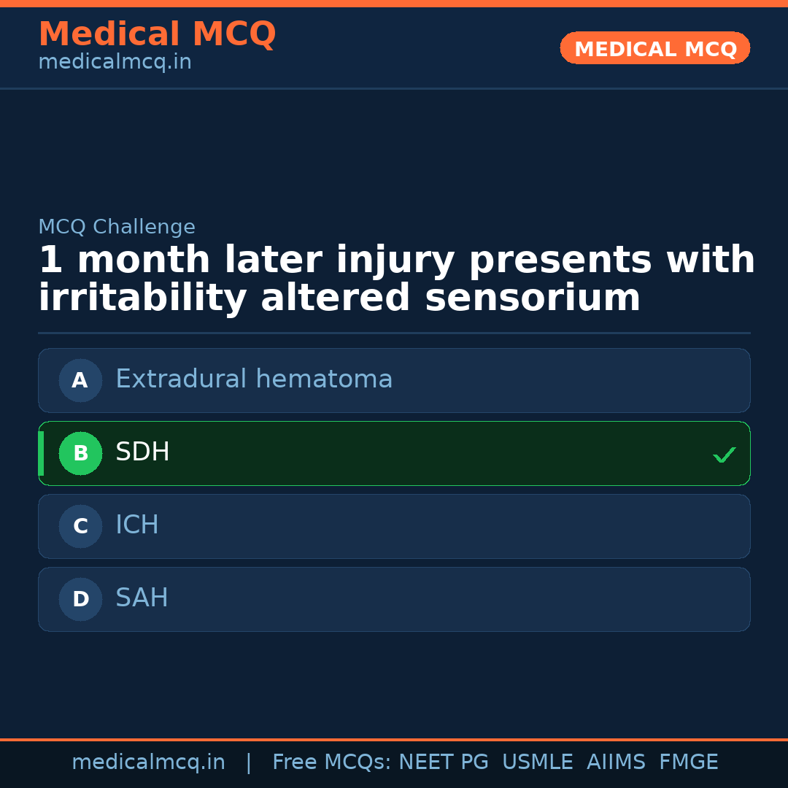This screenshot has height=788, width=788.
Task: Click the orange divider line above the footer
Action: [x=394, y=738]
